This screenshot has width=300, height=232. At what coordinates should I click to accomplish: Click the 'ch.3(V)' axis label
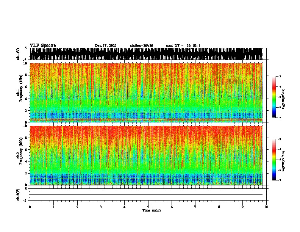(x=18, y=194)
